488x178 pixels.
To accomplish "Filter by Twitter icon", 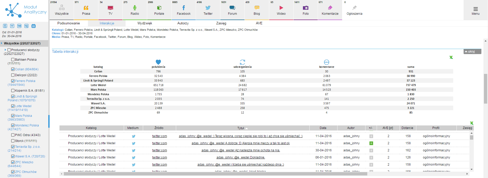I will tap(208, 8).
